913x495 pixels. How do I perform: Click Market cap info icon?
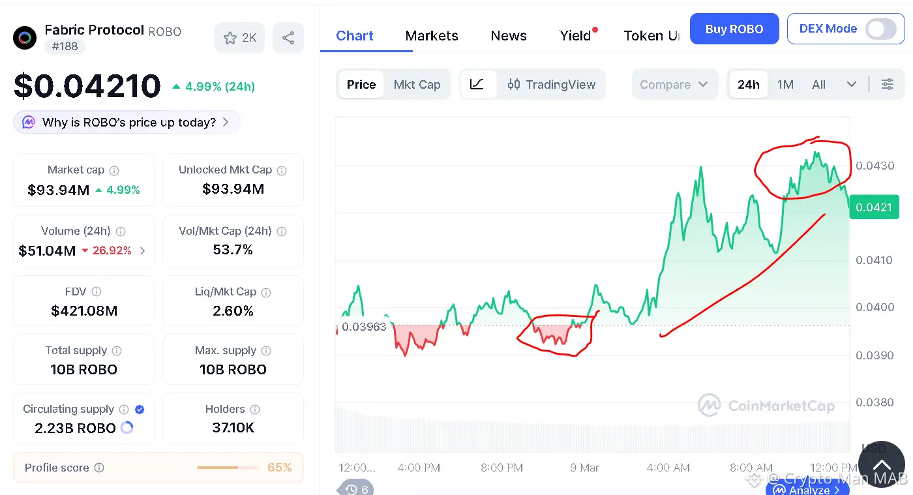click(114, 170)
